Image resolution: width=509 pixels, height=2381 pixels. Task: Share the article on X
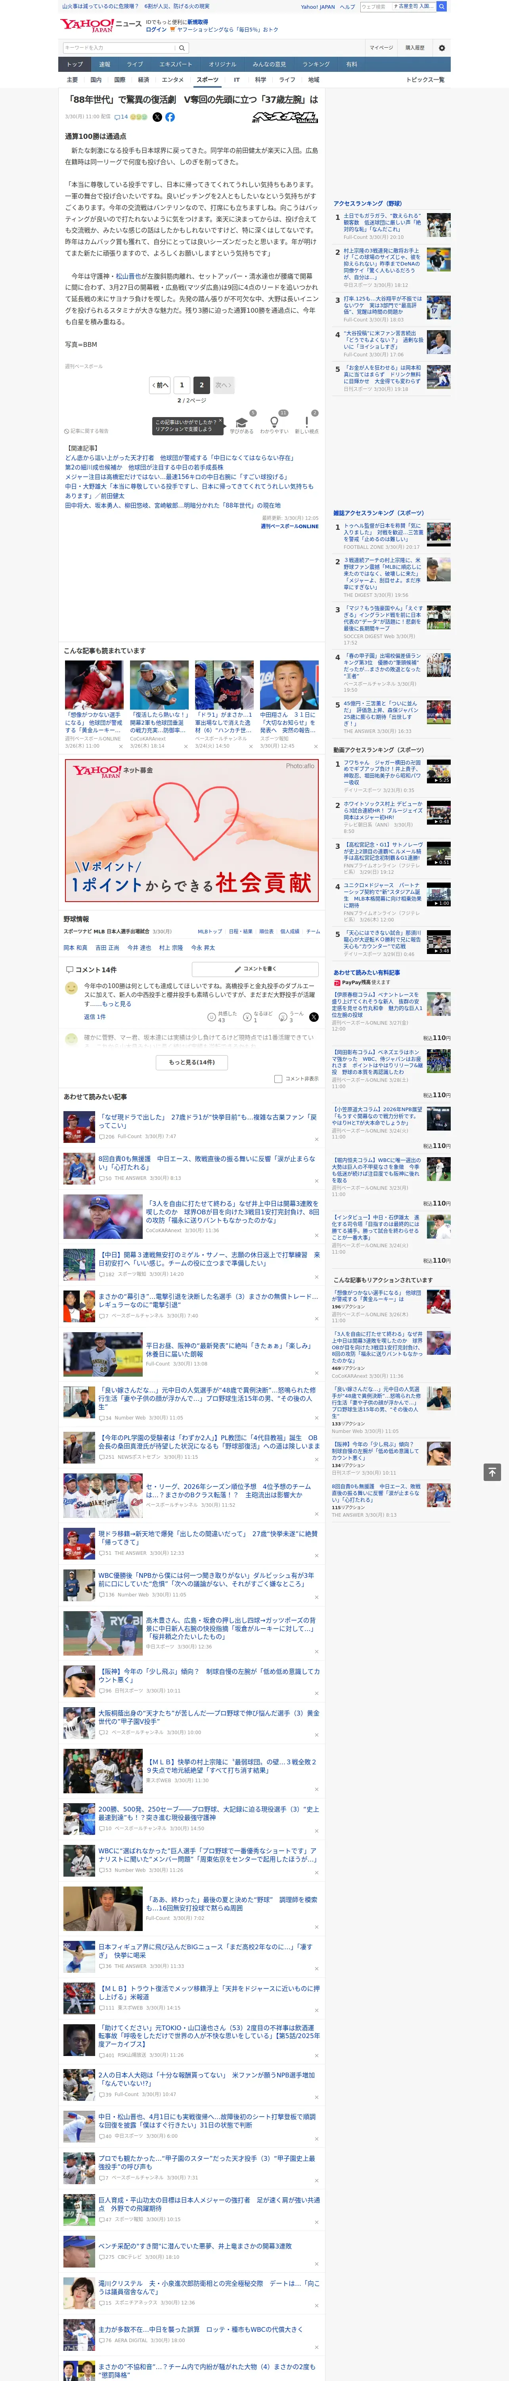coord(157,117)
